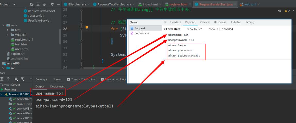Click the locate opened file crosshair icon
This screenshot has width=296, height=123.
tap(32, 4)
